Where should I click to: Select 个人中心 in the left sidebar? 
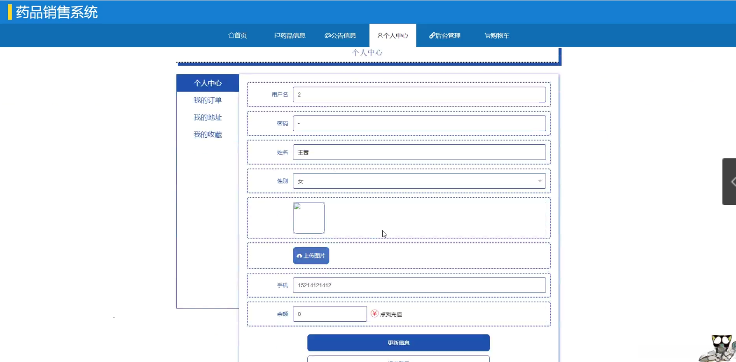(208, 83)
